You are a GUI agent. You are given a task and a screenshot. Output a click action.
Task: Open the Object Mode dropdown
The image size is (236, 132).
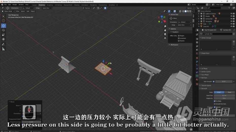pyautogui.click(x=8, y=11)
